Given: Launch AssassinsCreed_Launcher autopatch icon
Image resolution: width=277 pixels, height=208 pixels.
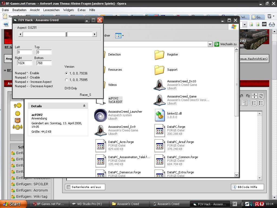Looking at the screenshot, I should [101, 115].
